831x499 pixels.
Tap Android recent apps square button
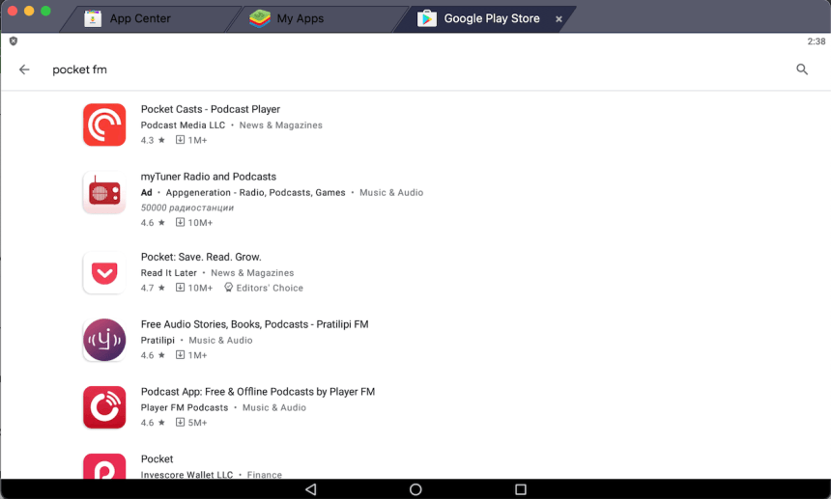[521, 489]
